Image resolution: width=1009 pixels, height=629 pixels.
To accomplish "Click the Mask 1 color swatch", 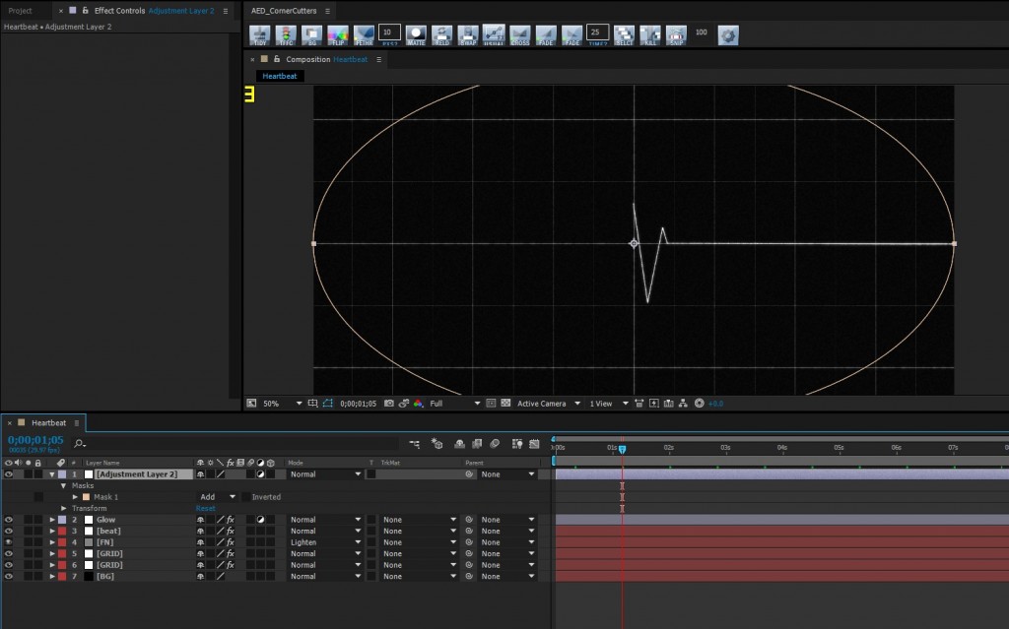I will click(86, 497).
